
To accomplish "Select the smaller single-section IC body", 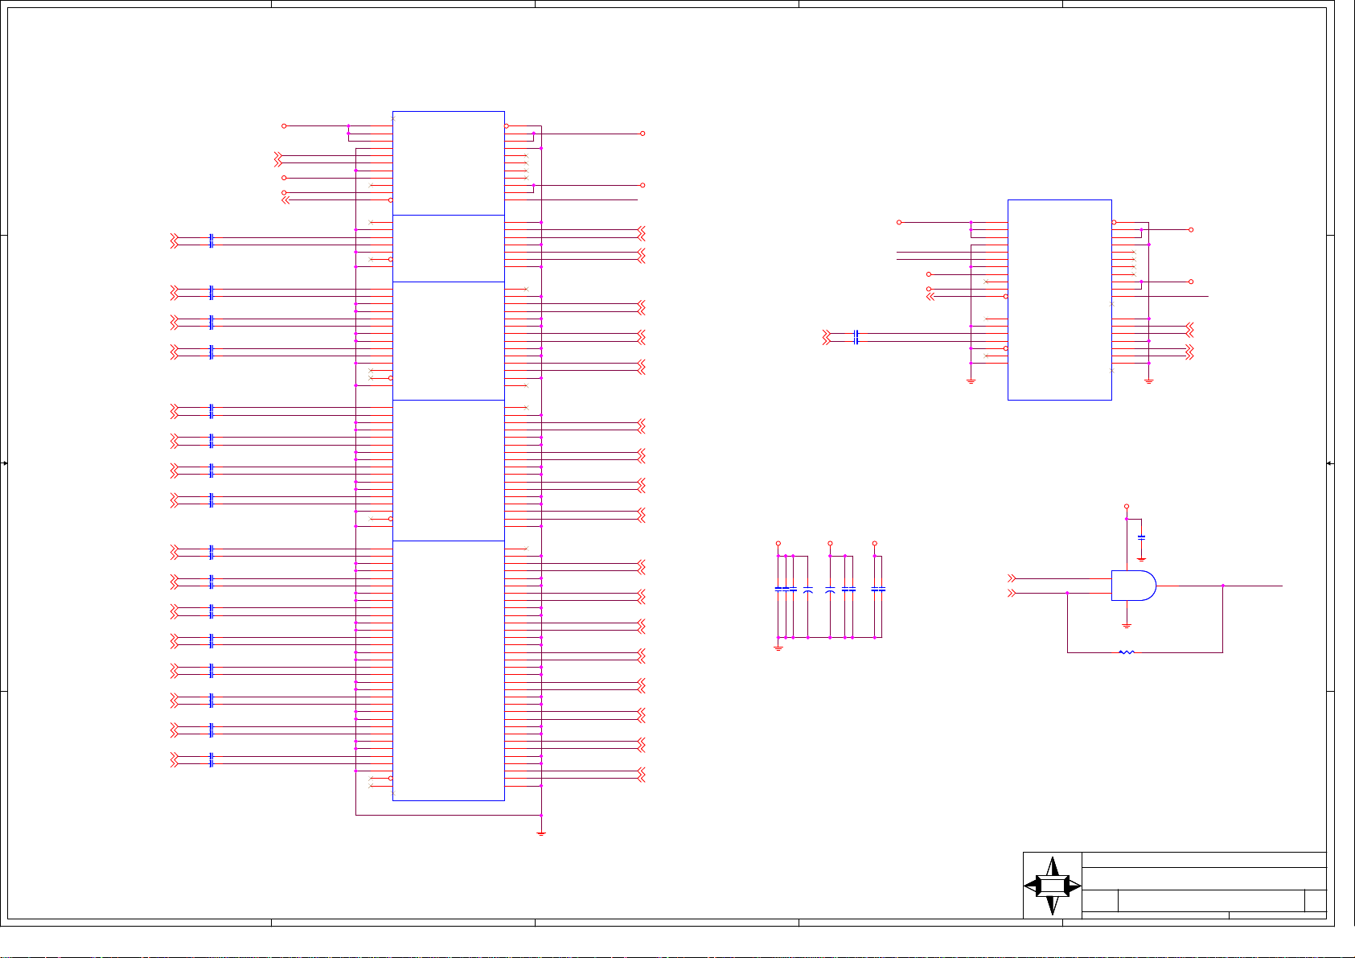I will point(1060,299).
